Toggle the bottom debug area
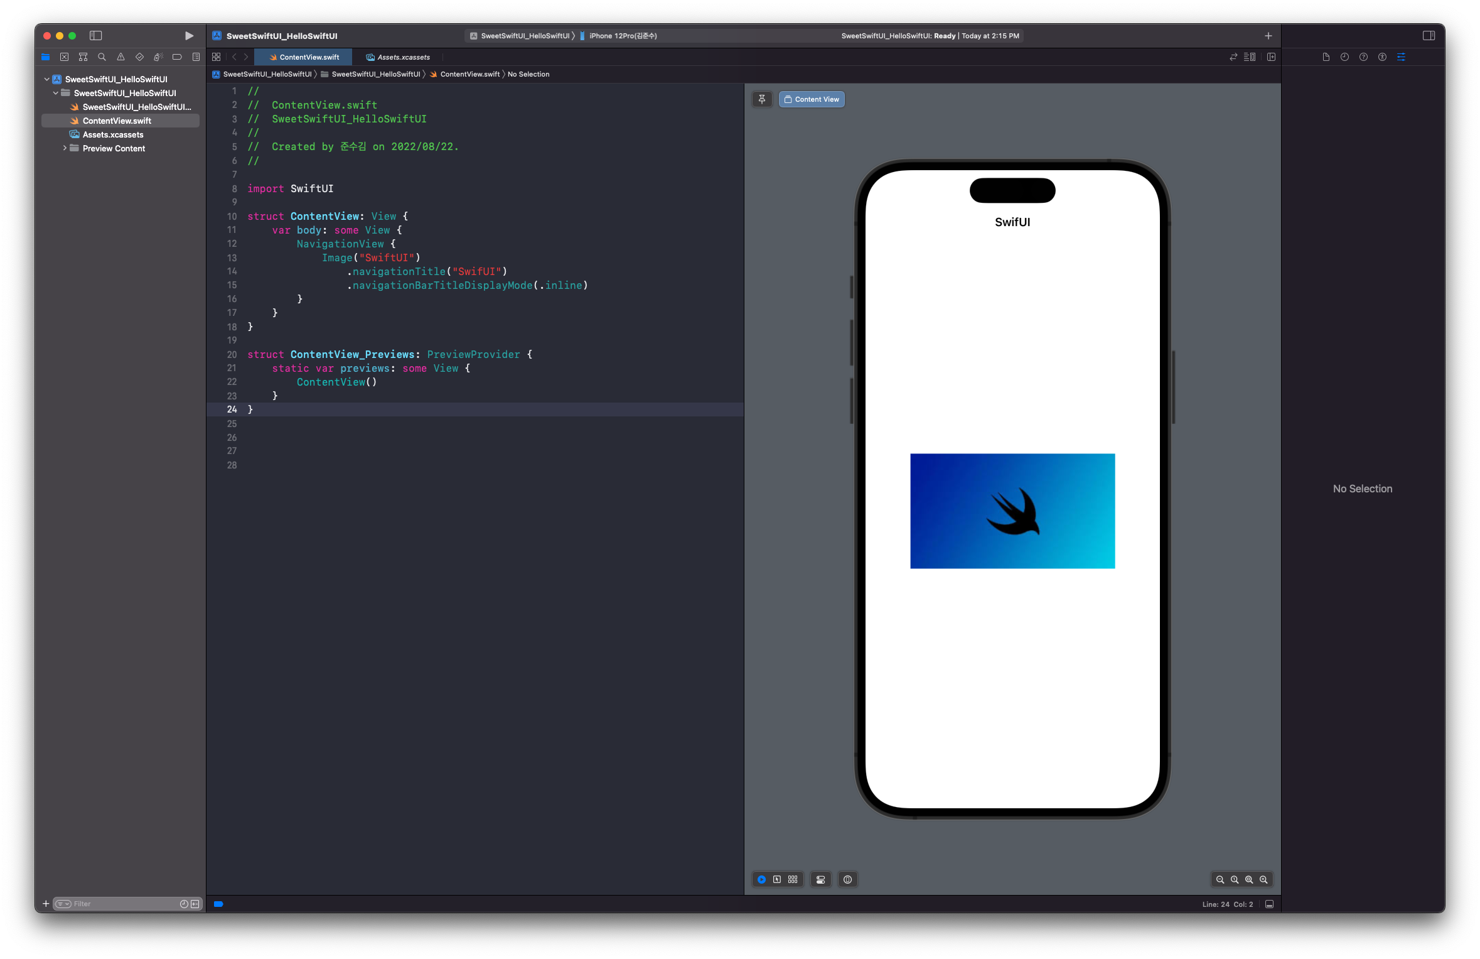The height and width of the screenshot is (959, 1480). click(1269, 904)
